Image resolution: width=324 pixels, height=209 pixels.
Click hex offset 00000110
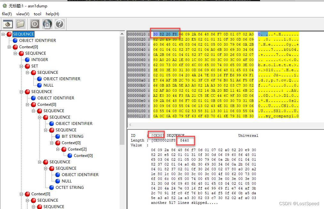click(137, 116)
